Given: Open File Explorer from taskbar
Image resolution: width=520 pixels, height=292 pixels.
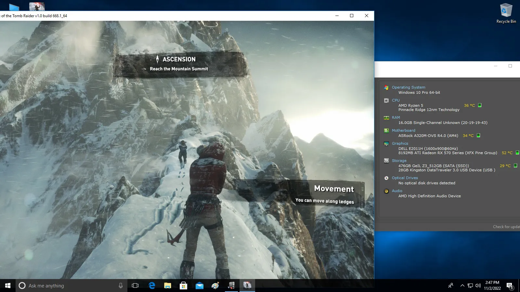Looking at the screenshot, I should point(168,286).
